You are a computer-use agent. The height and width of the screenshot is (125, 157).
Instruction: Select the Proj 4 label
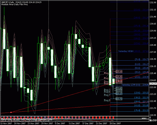108,73
